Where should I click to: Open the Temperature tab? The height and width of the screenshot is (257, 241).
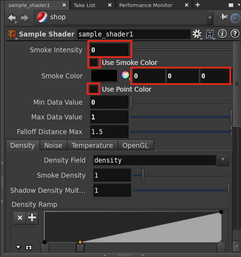click(x=92, y=145)
